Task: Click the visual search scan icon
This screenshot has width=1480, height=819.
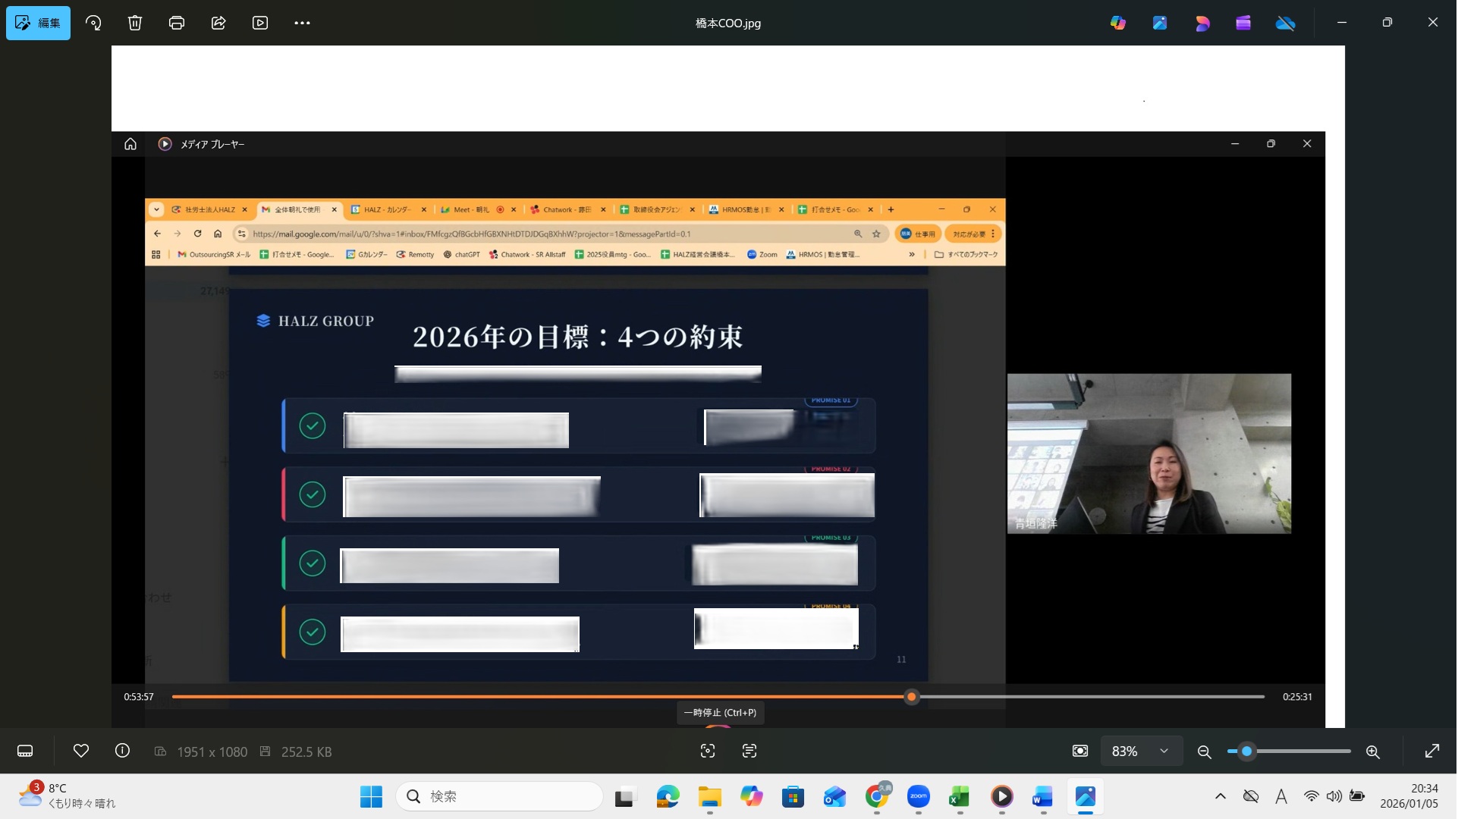Action: click(708, 751)
